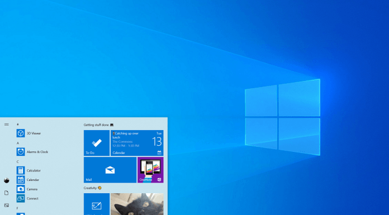The width and height of the screenshot is (389, 215).
Task: Open Pictures icon in the Start rail
Action: coord(7,206)
